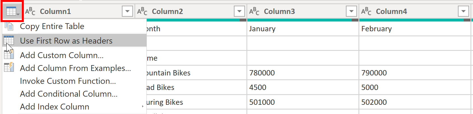Select the February cell in Column4
This screenshot has width=473, height=114.
(415, 29)
